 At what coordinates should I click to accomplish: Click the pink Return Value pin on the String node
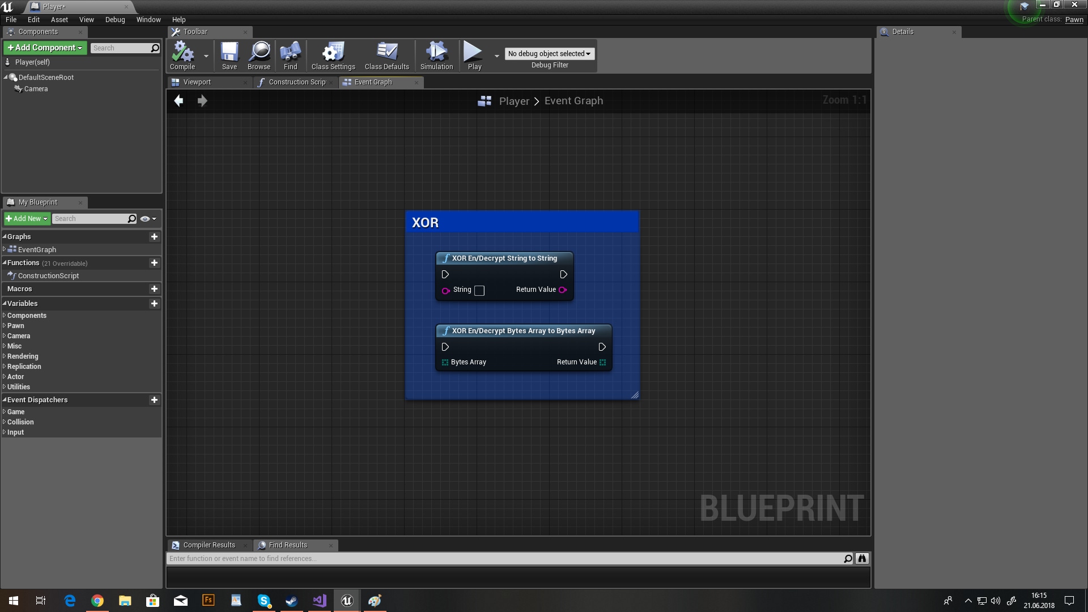tap(562, 290)
